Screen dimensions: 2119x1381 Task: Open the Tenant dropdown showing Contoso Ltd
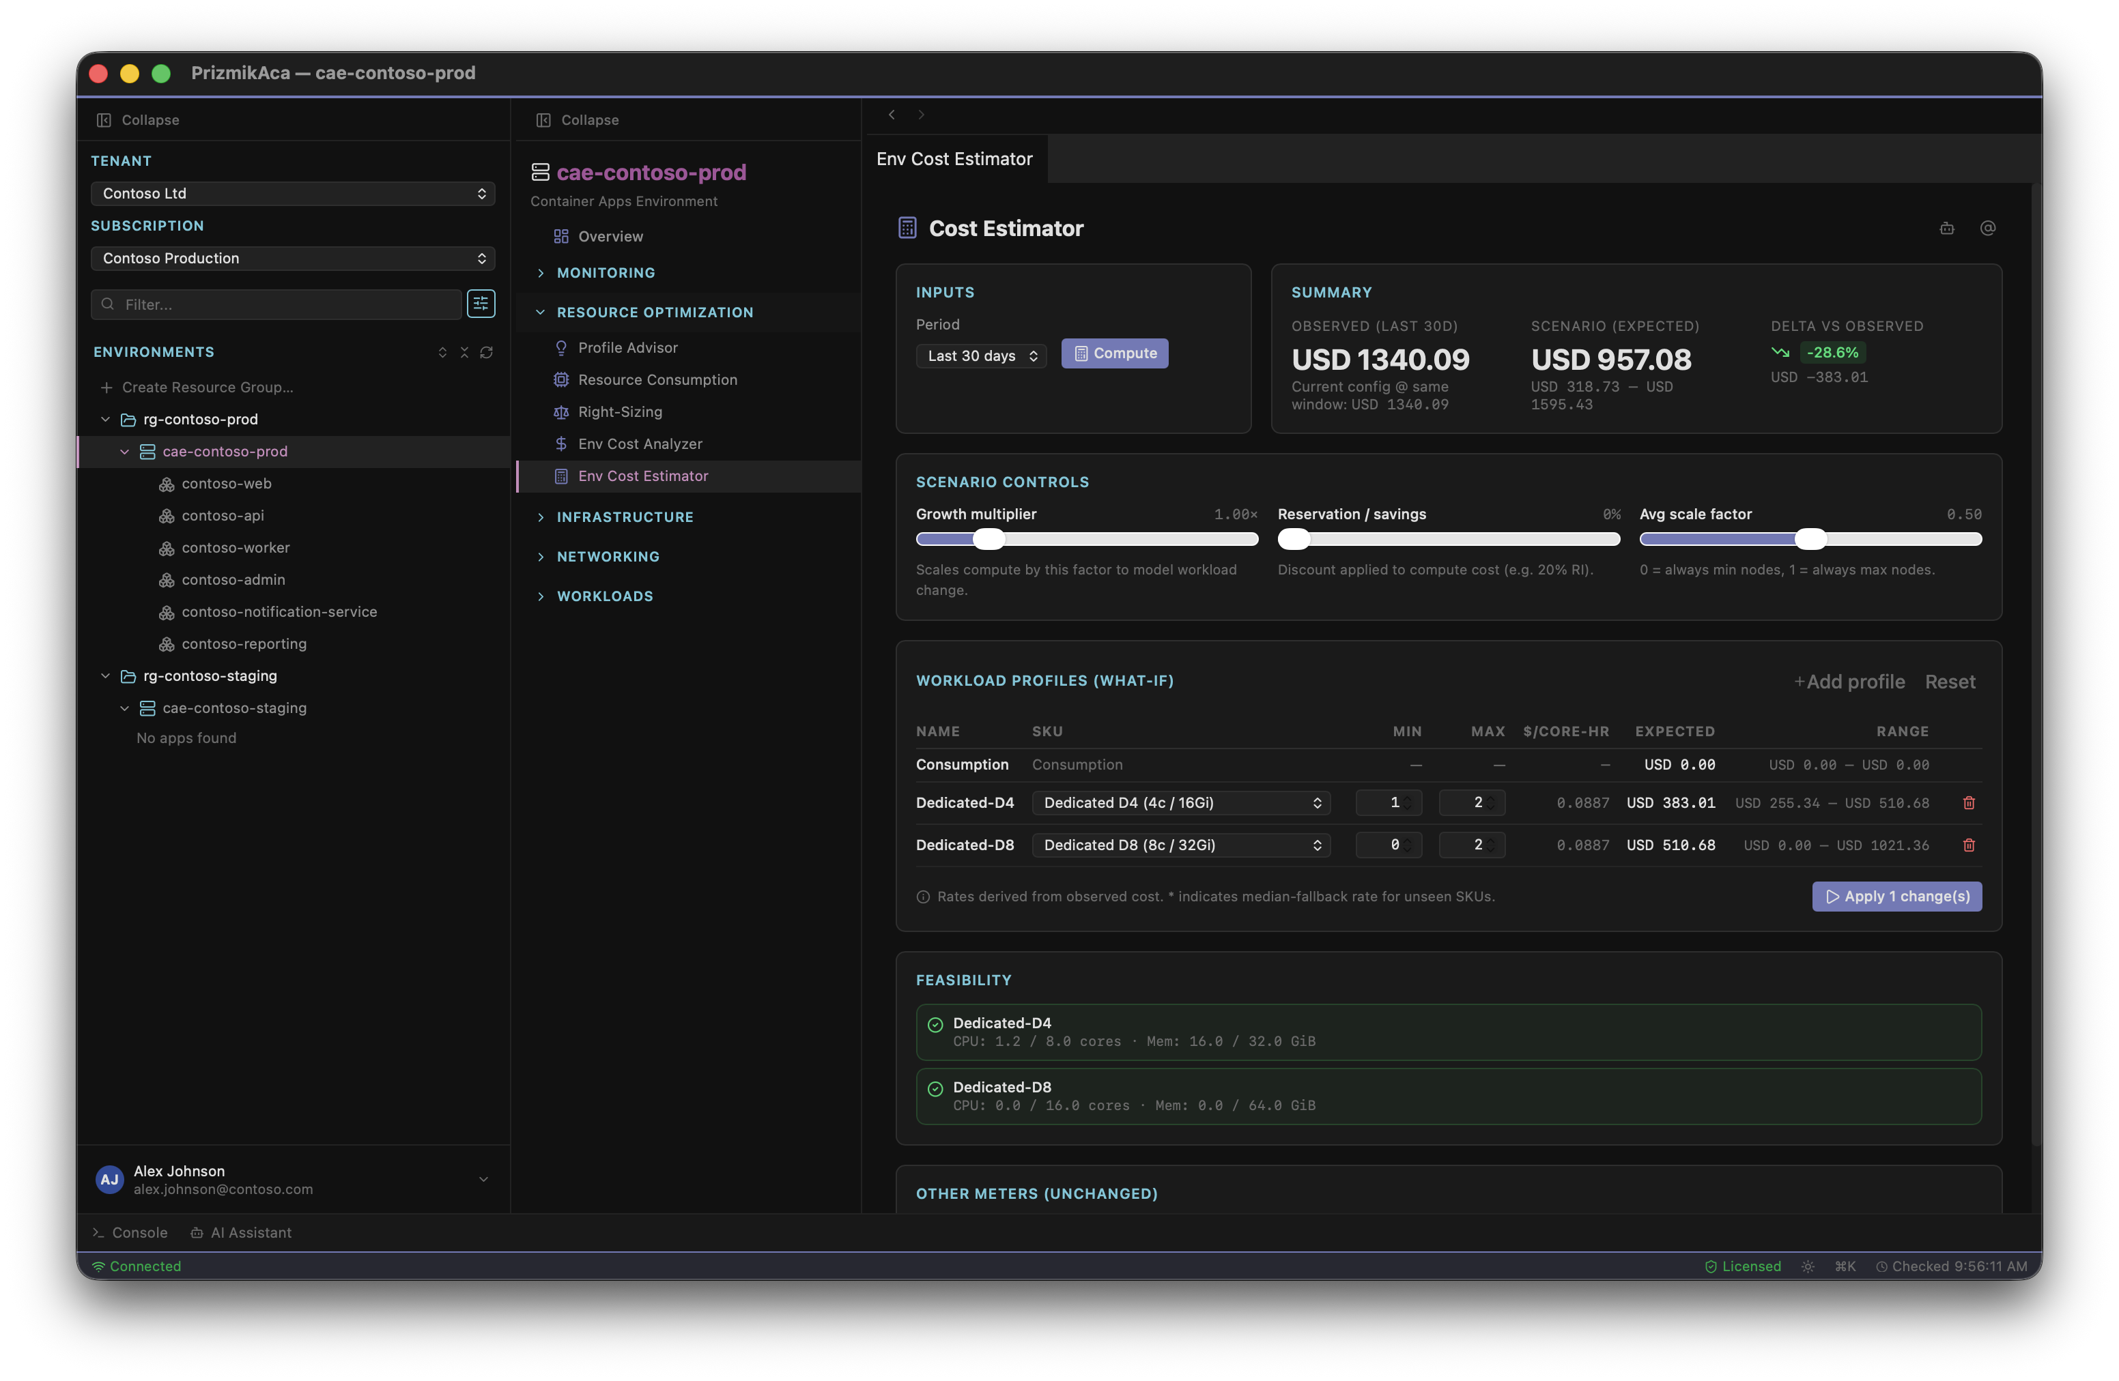coord(293,193)
